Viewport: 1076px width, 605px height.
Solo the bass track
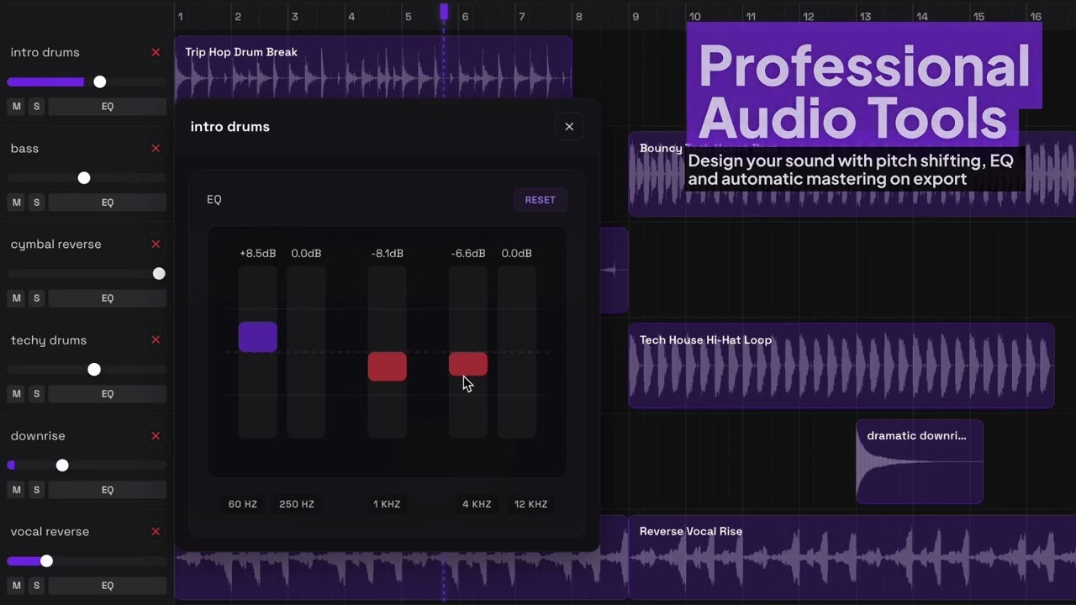[36, 203]
